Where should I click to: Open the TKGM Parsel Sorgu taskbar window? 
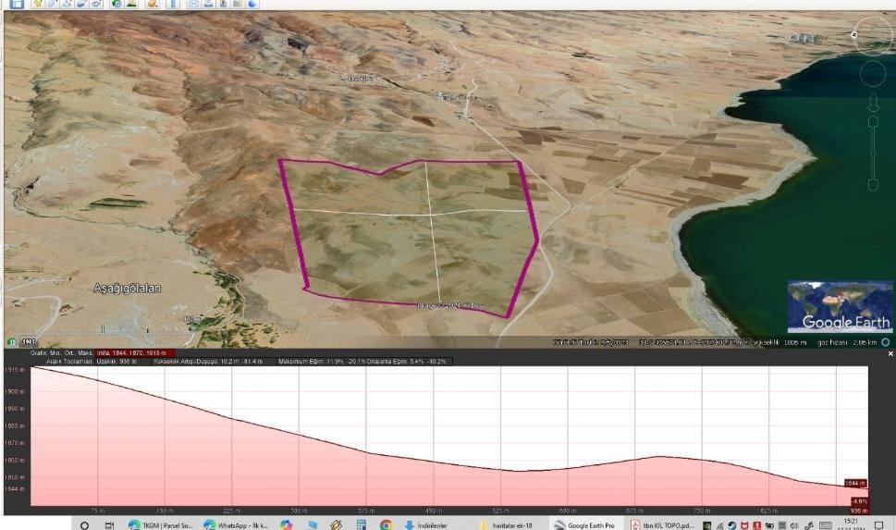(160, 524)
